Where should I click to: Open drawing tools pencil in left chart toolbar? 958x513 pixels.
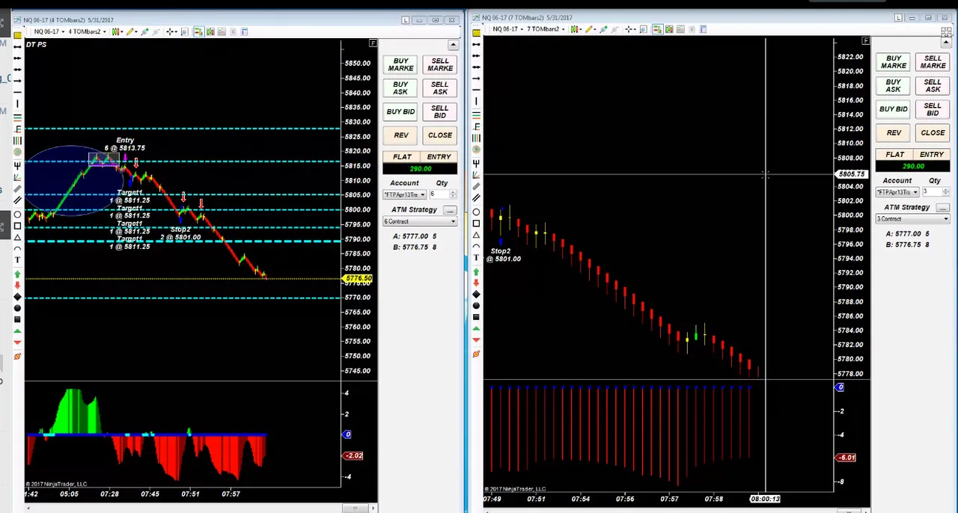pos(130,31)
